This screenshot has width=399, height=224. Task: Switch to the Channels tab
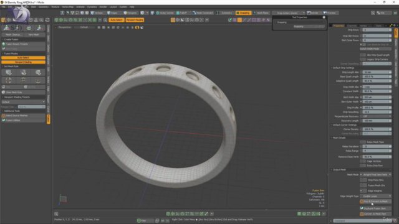point(352,26)
